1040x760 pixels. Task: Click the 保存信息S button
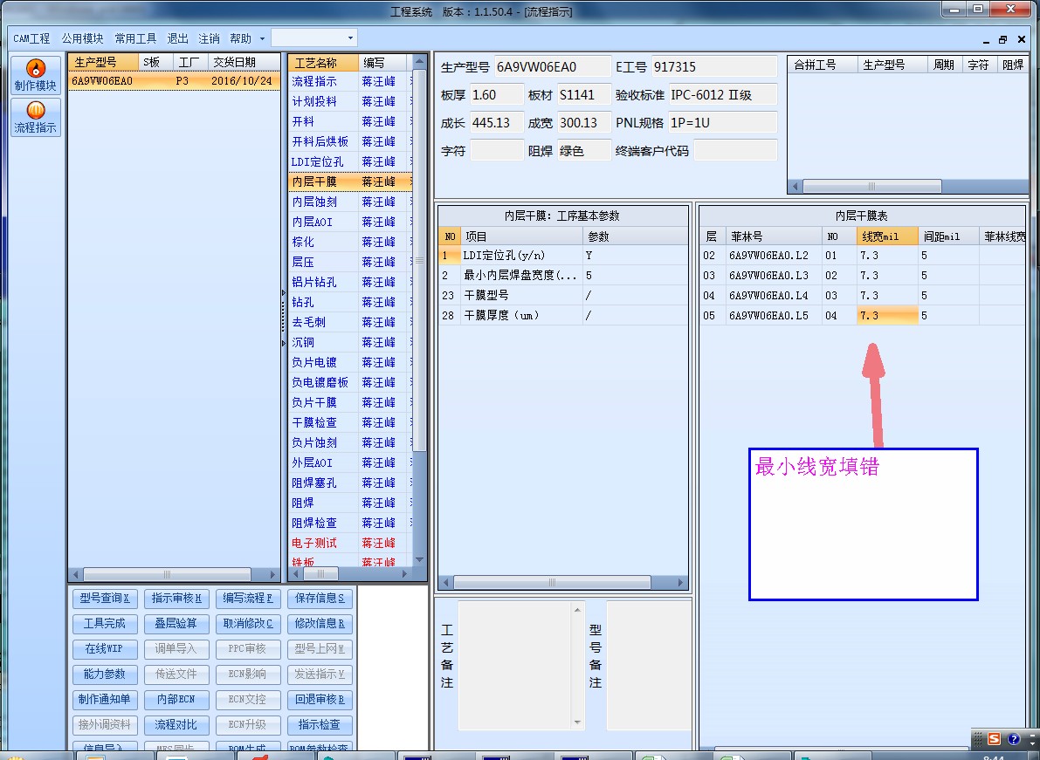point(320,599)
